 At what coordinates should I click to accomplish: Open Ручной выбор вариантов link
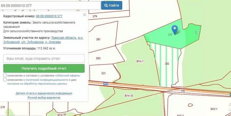(44, 98)
